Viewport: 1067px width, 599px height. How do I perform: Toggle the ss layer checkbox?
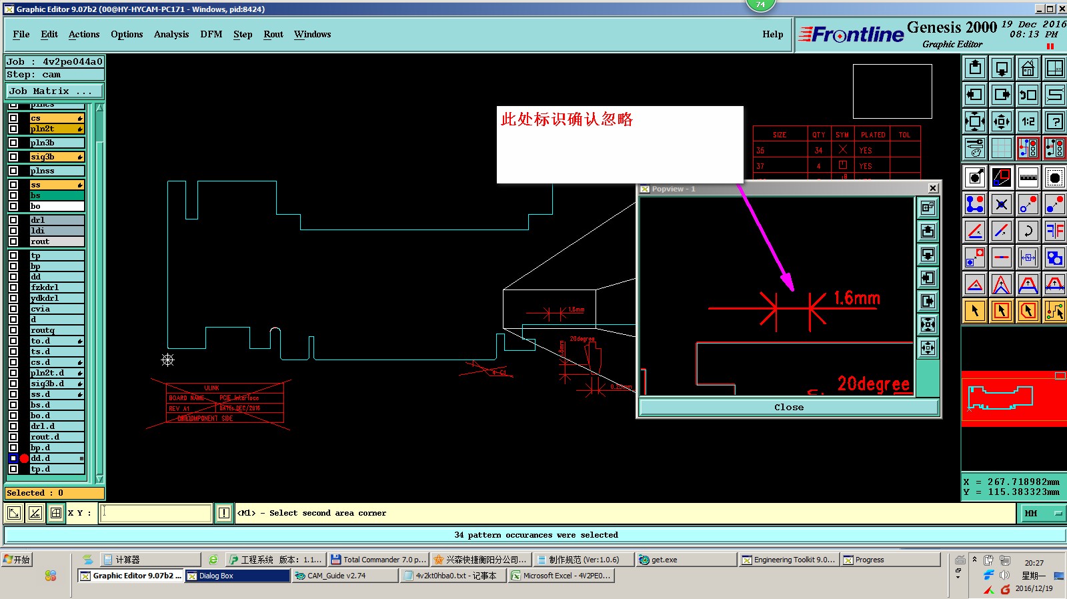(13, 185)
